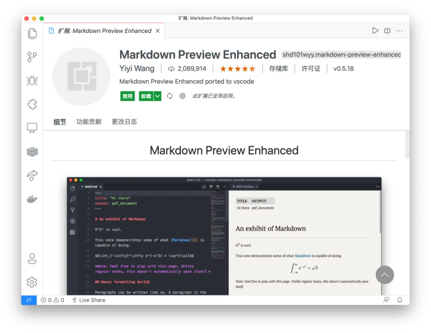This screenshot has height=333, width=431.
Task: Click the large extension logo image
Action: pos(81,77)
